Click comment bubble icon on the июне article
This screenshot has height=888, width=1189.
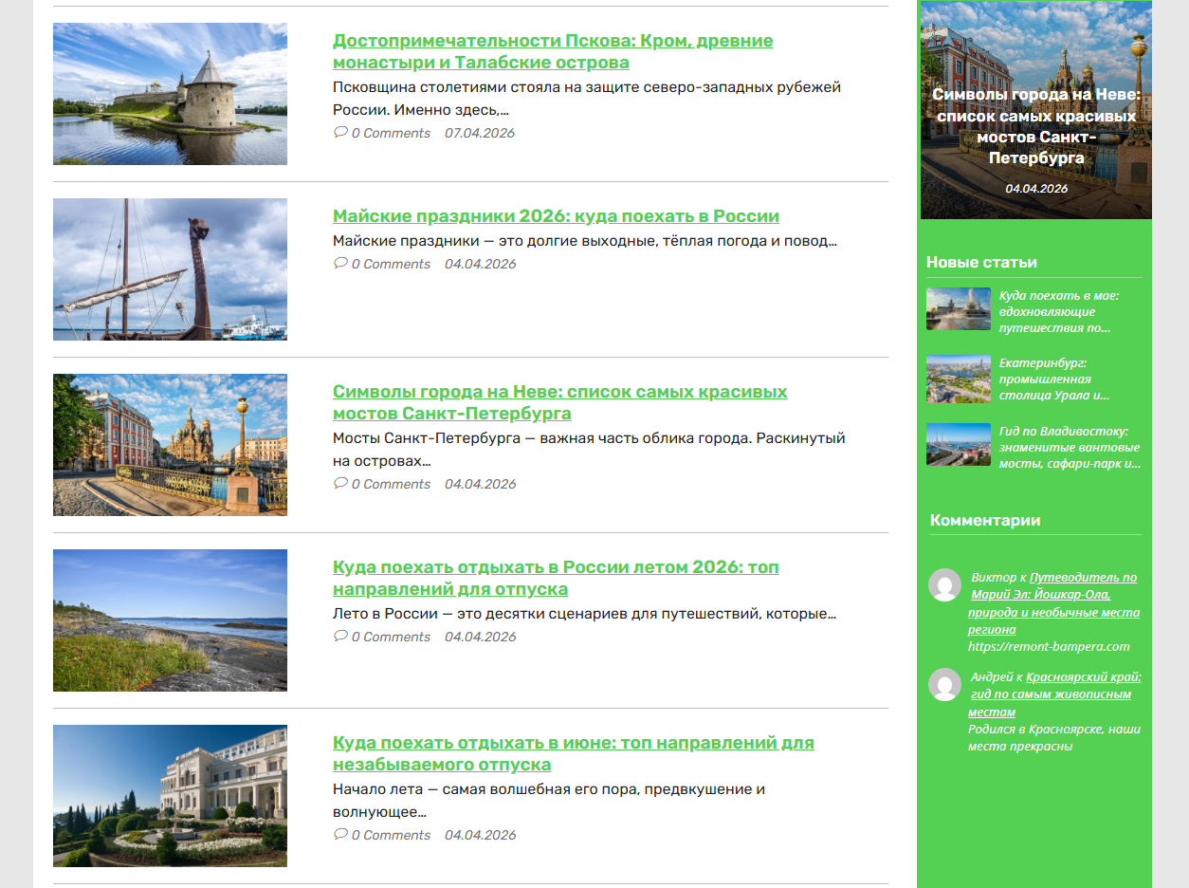pos(340,835)
